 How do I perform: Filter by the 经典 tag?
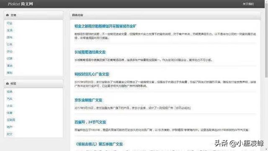(10, 92)
